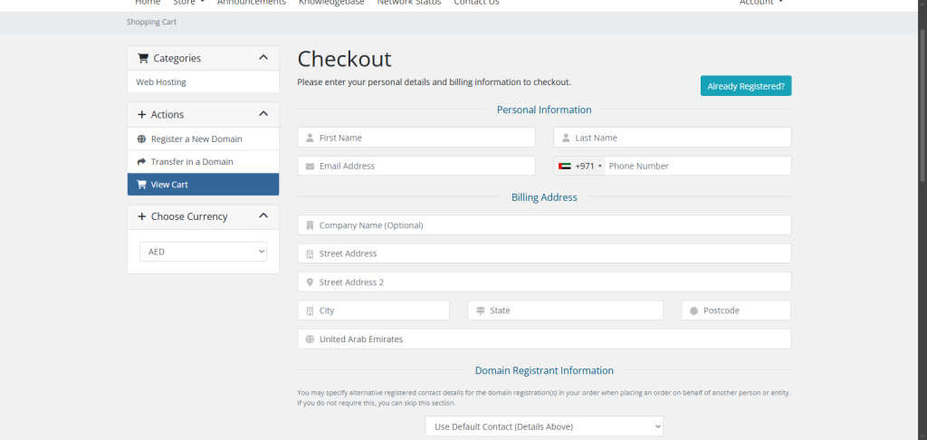Click the map pin icon in Street Address 2
Screen dimensions: 927x440
[310, 282]
